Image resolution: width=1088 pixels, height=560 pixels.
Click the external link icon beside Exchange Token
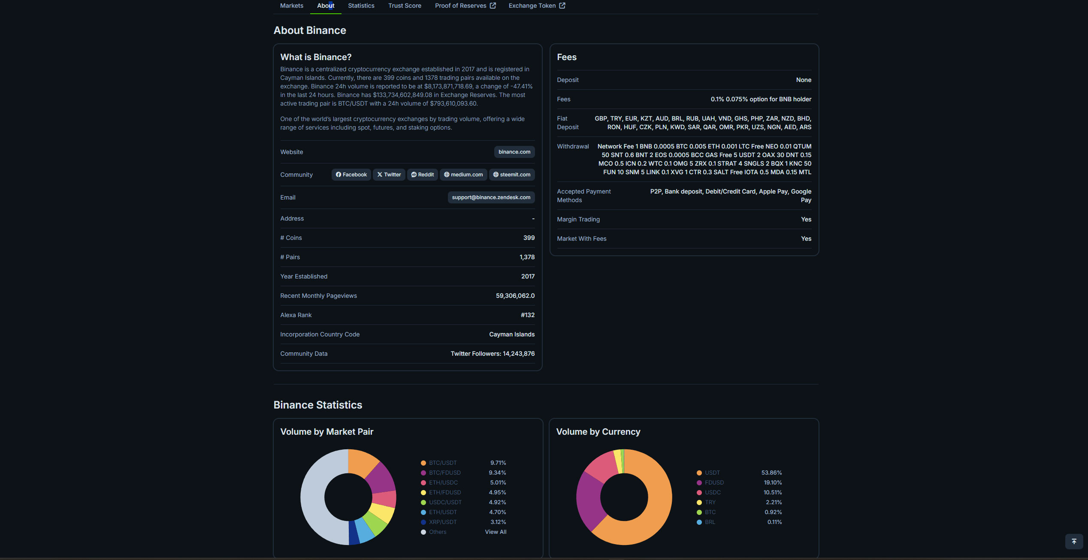tap(562, 6)
